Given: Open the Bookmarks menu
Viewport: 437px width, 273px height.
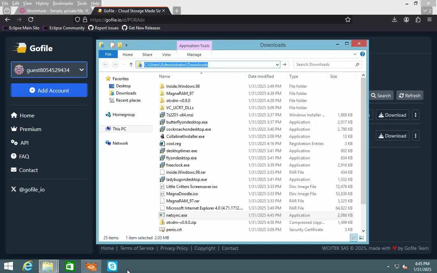Looking at the screenshot, I should [x=63, y=3].
